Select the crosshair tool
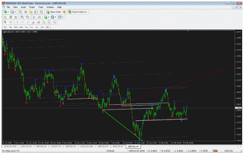Image resolution: width=244 pixels, height=154 pixels. click(11, 22)
